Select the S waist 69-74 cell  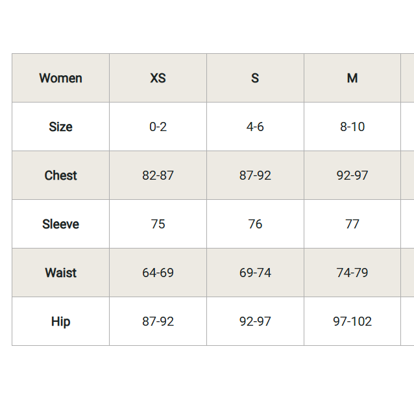tap(255, 273)
